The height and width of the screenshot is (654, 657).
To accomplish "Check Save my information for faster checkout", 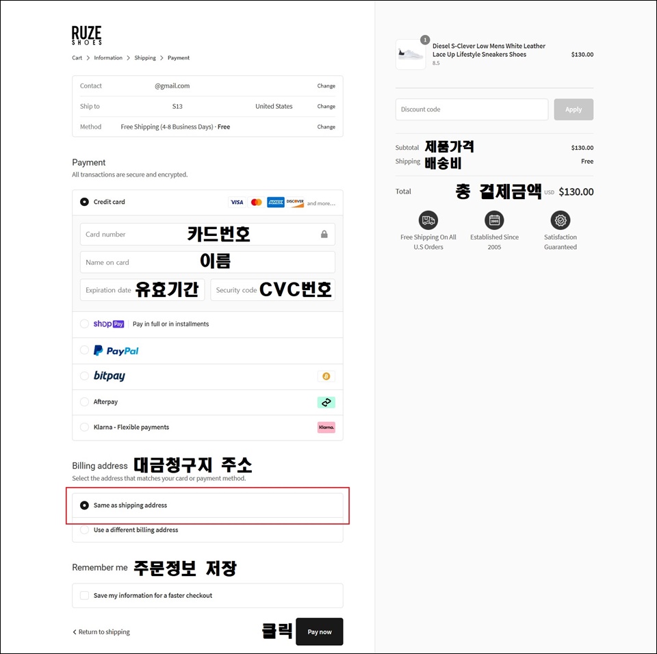I will pyautogui.click(x=84, y=595).
